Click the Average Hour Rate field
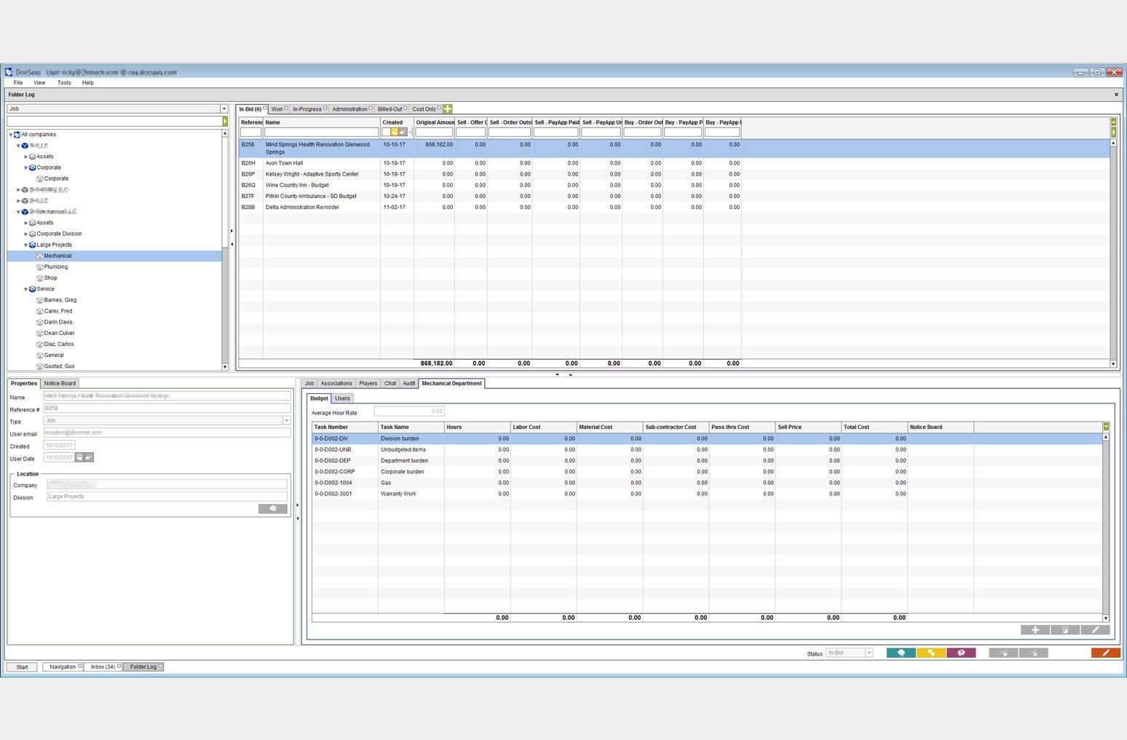1127x740 pixels. click(x=409, y=412)
